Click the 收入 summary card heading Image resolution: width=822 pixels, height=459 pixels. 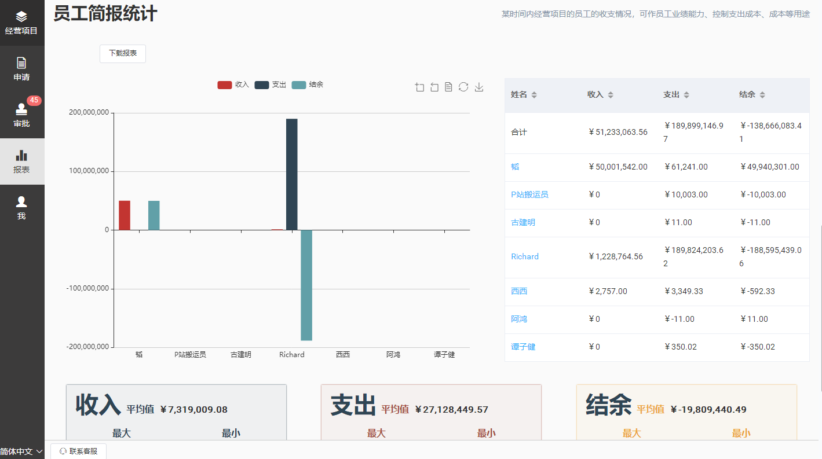tap(98, 405)
